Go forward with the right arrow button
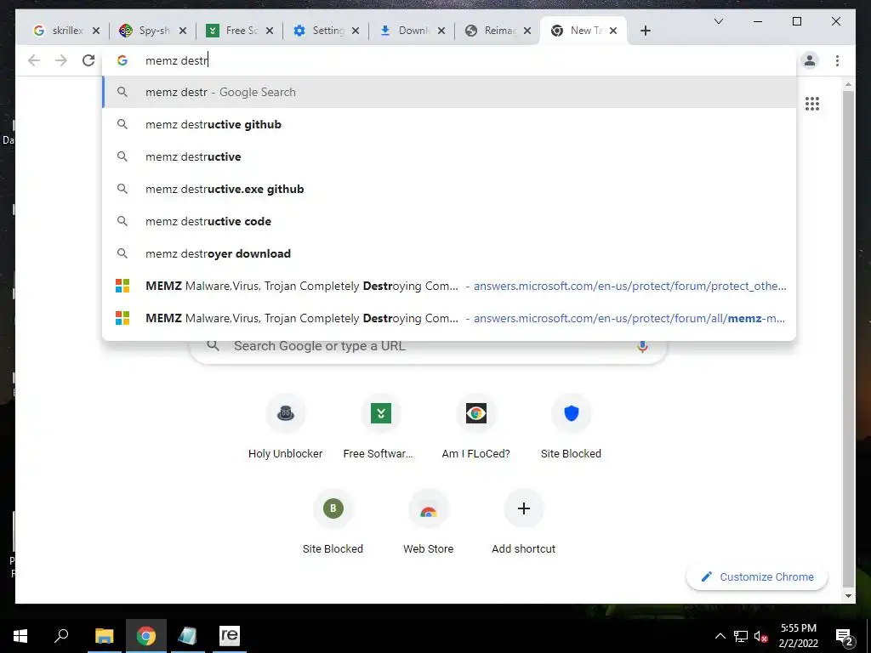Image resolution: width=871 pixels, height=653 pixels. 61,60
